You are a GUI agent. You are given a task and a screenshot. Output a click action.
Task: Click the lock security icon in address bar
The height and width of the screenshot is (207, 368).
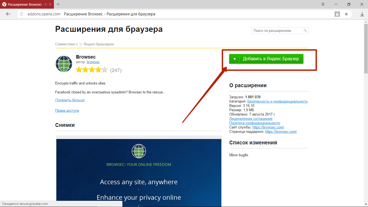(x=337, y=14)
